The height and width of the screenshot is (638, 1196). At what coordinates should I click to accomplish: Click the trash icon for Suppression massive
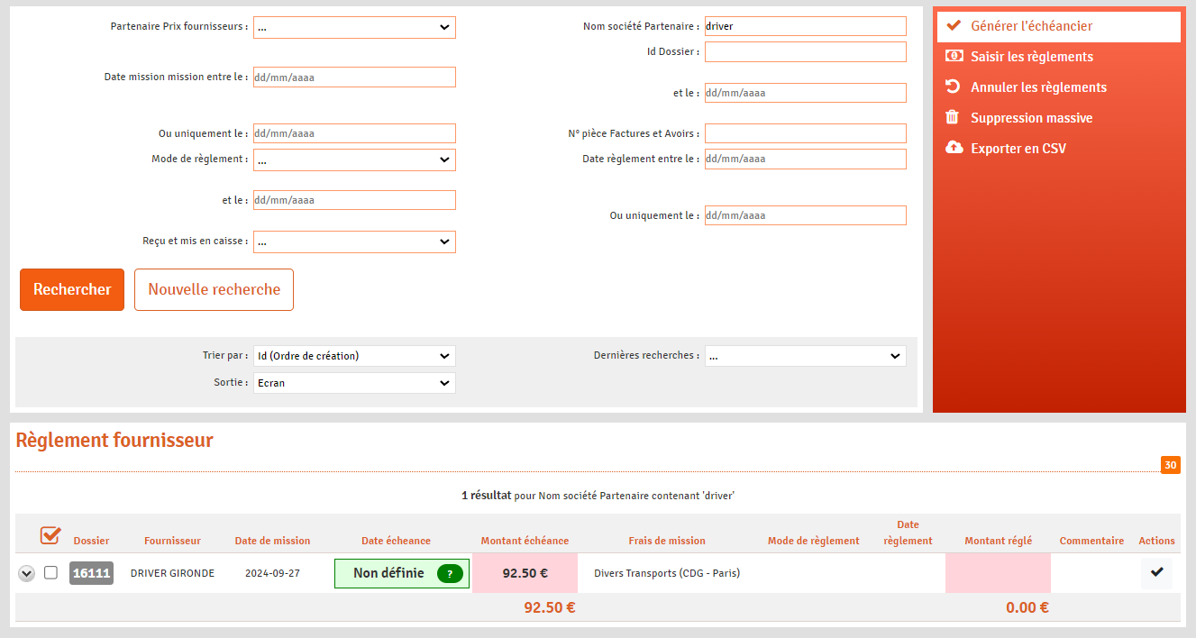(953, 117)
